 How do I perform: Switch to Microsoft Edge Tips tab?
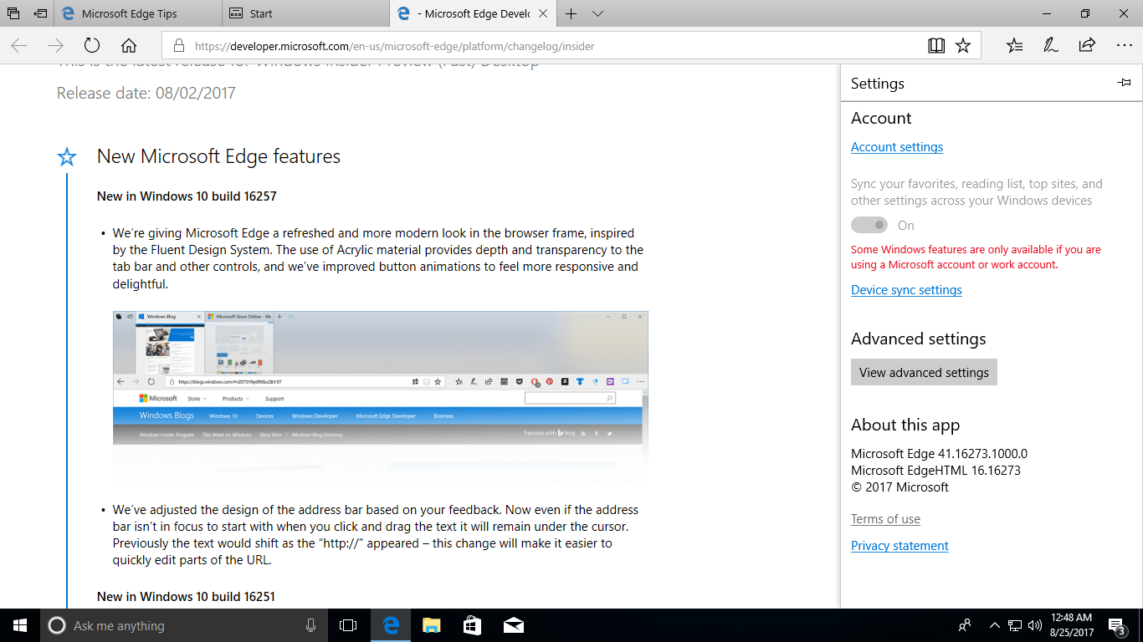(x=139, y=13)
